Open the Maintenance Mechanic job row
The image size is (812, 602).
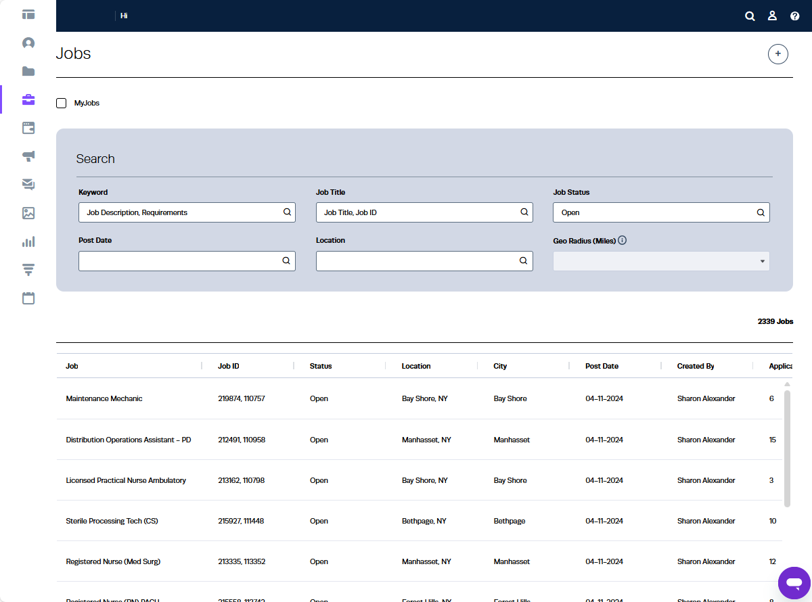(x=104, y=399)
